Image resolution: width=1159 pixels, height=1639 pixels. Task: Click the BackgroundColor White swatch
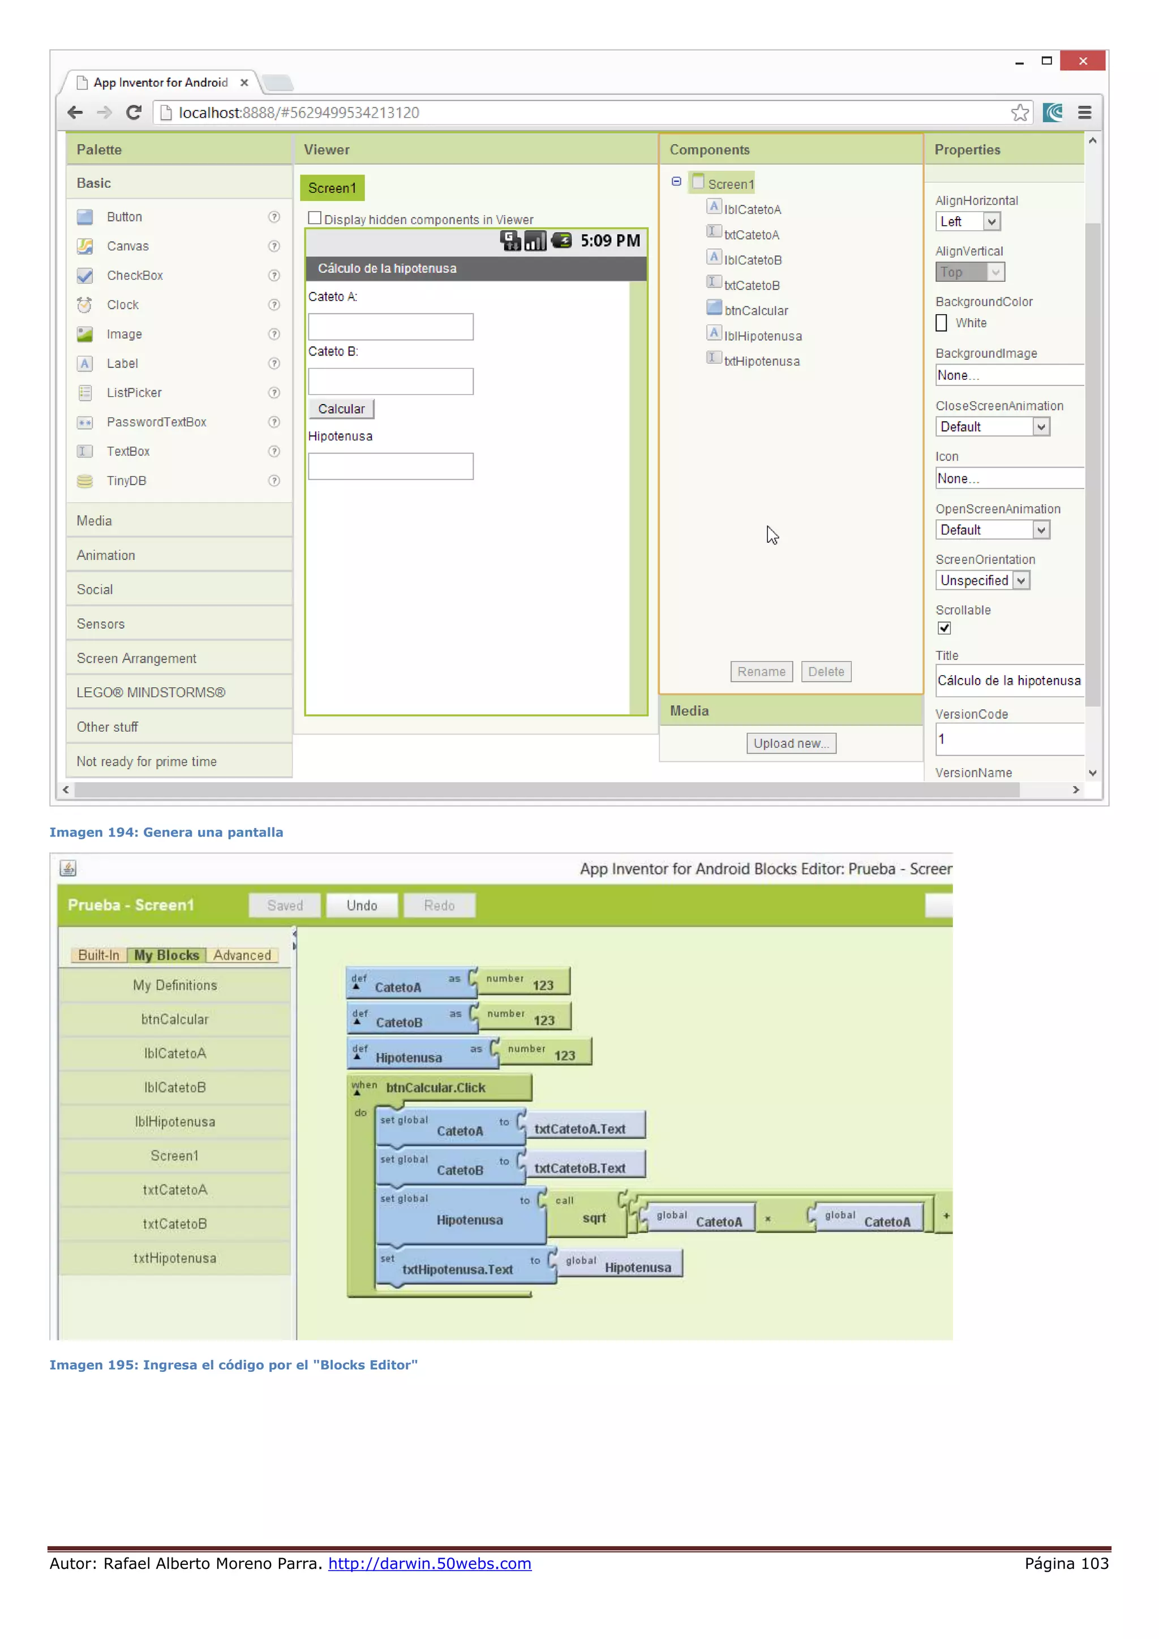[x=941, y=323]
